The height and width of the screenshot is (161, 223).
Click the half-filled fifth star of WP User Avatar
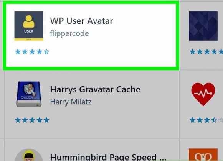click(46, 52)
